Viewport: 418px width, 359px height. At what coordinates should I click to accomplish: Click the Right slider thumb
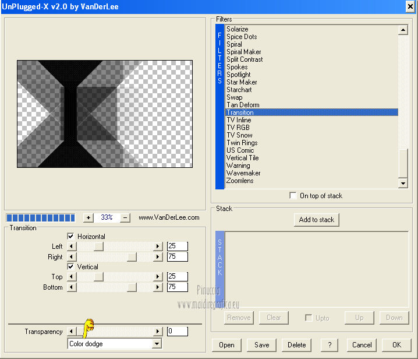(x=132, y=257)
